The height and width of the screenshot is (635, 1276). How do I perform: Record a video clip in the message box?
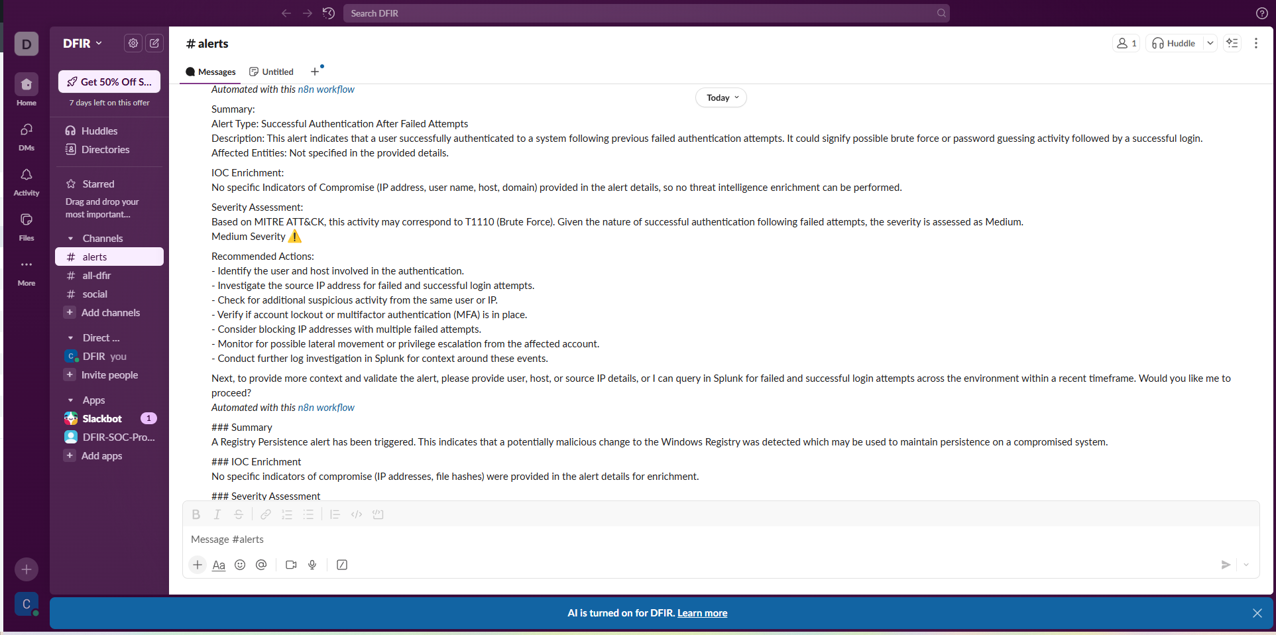pyautogui.click(x=290, y=565)
